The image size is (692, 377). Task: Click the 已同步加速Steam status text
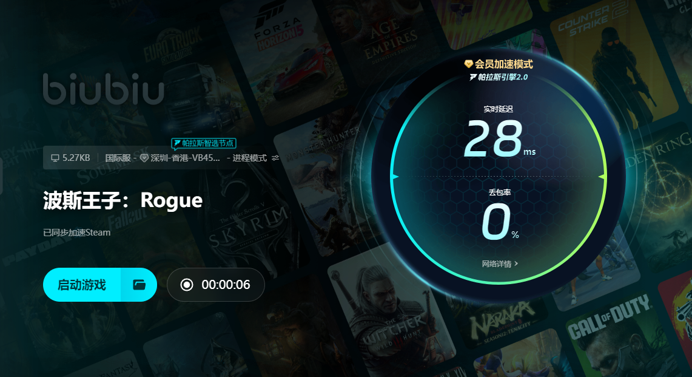point(77,233)
